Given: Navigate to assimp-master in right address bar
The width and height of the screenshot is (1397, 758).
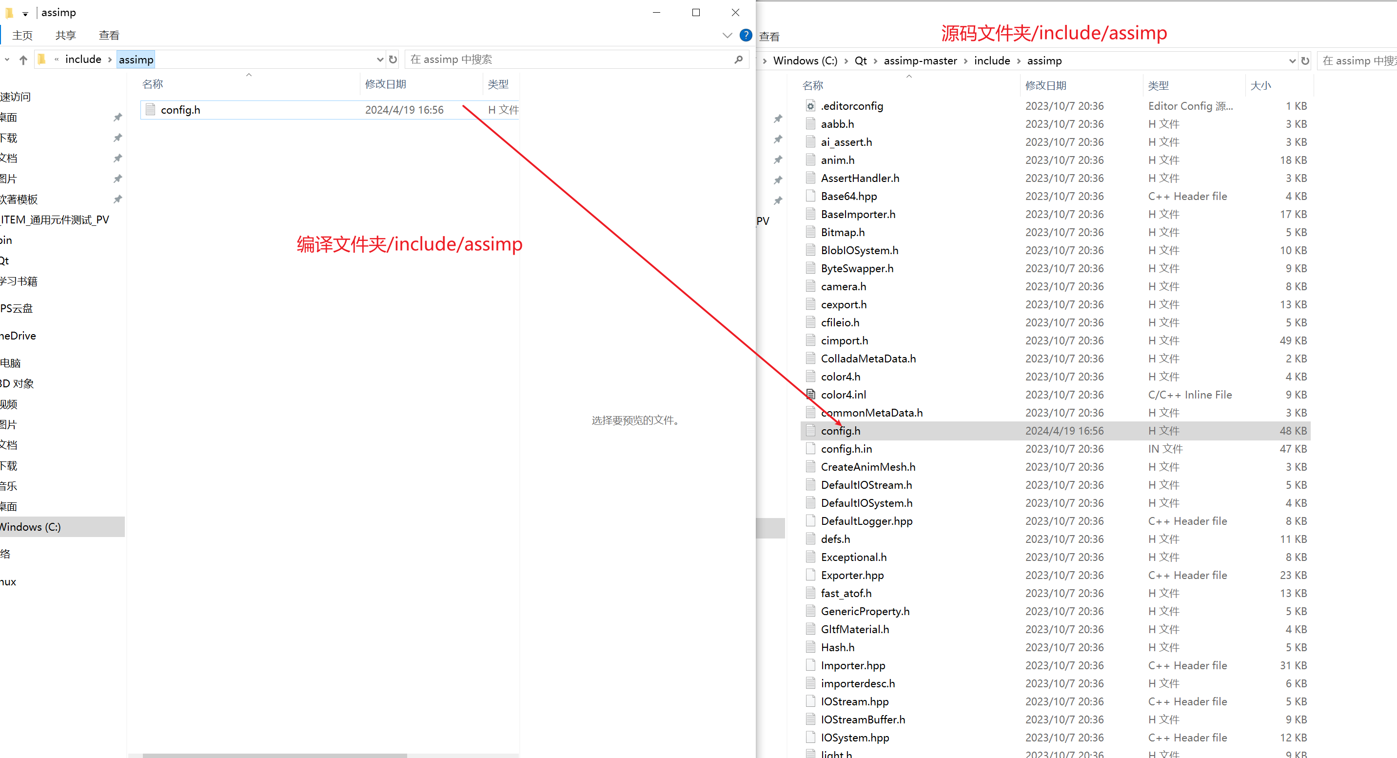Looking at the screenshot, I should coord(920,61).
